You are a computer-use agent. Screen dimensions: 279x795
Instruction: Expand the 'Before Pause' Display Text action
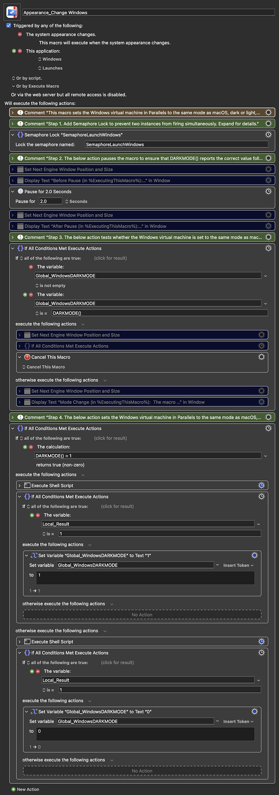pyautogui.click(x=13, y=181)
